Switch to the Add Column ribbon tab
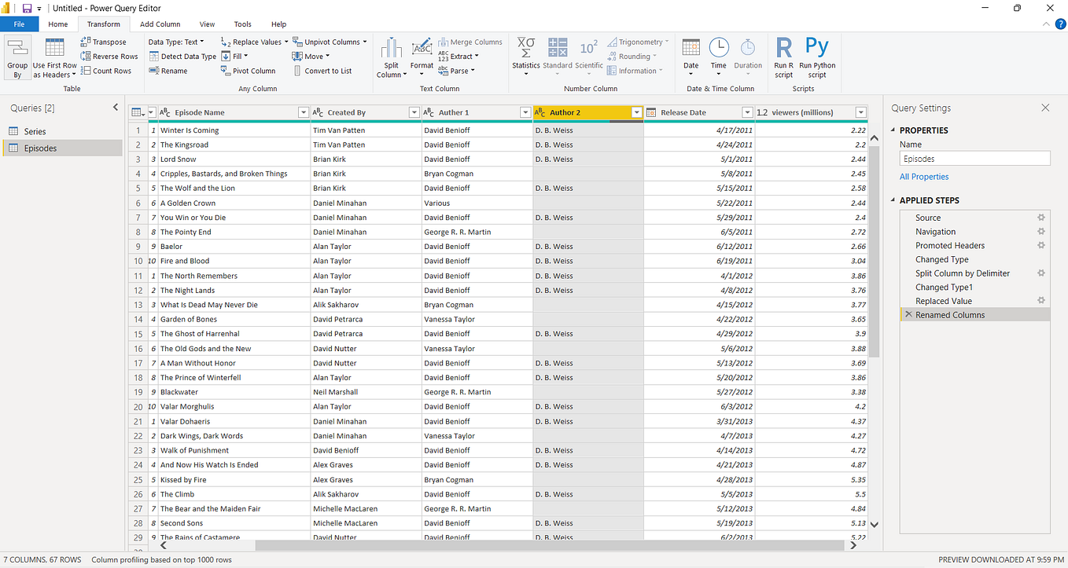Image resolution: width=1068 pixels, height=568 pixels. (160, 24)
